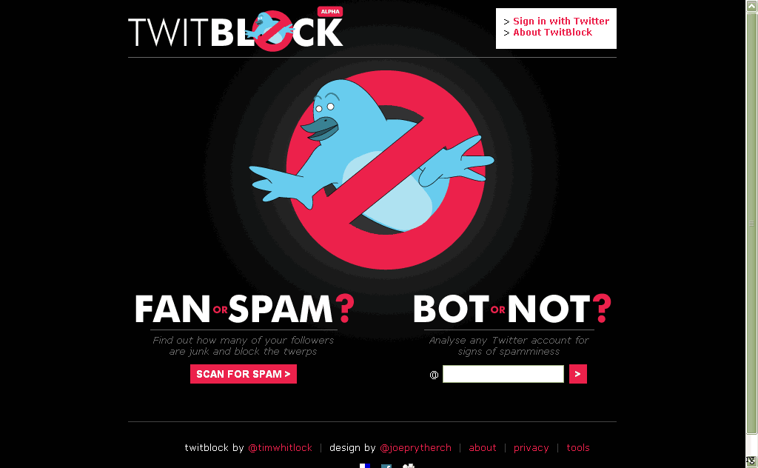Click the large blue bird prohibition graphic
This screenshot has width=758, height=468.
(x=372, y=170)
